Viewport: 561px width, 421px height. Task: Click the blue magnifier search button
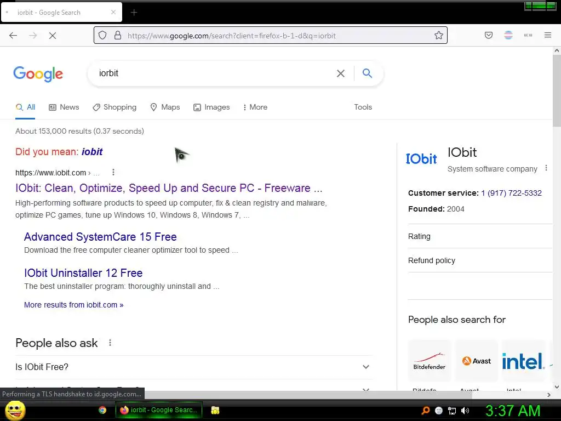367,73
